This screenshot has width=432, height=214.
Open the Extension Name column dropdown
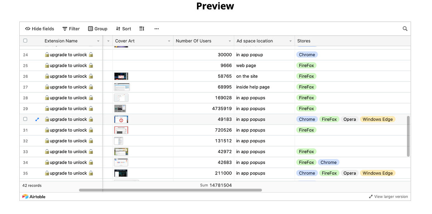98,41
